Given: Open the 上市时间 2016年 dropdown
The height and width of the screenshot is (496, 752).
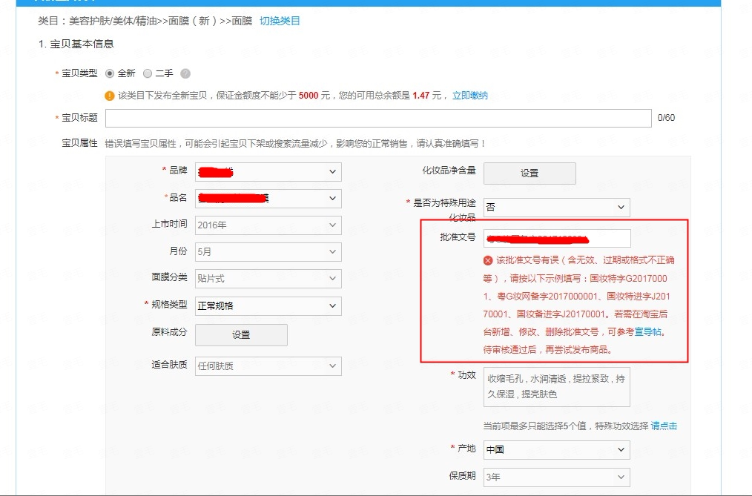Looking at the screenshot, I should click(x=268, y=225).
